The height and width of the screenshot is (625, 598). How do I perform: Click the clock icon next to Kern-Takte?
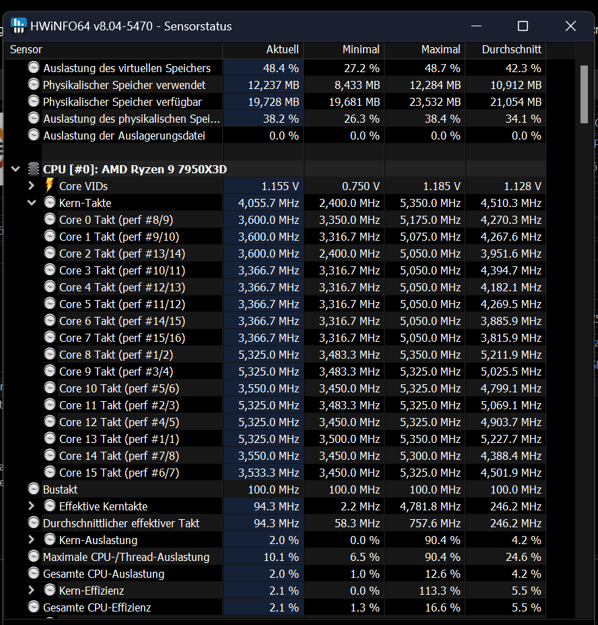click(50, 202)
